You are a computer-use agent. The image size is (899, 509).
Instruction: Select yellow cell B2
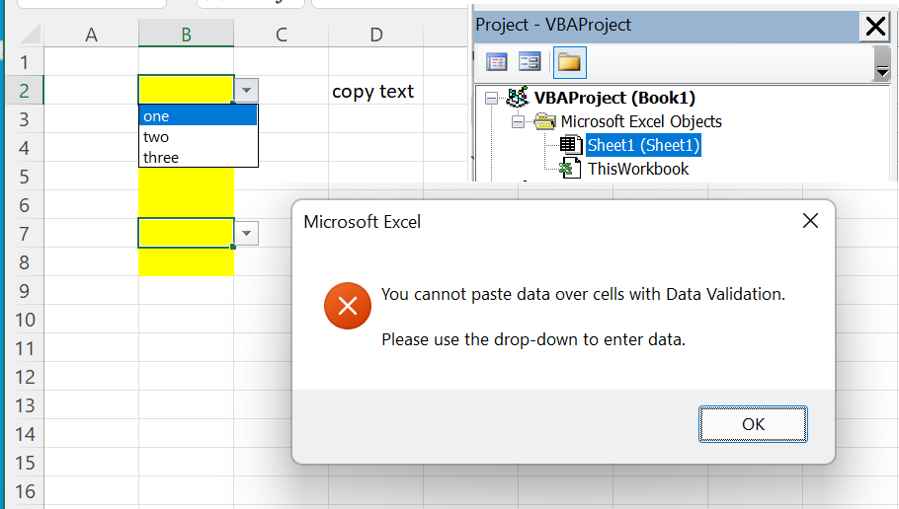pos(186,90)
